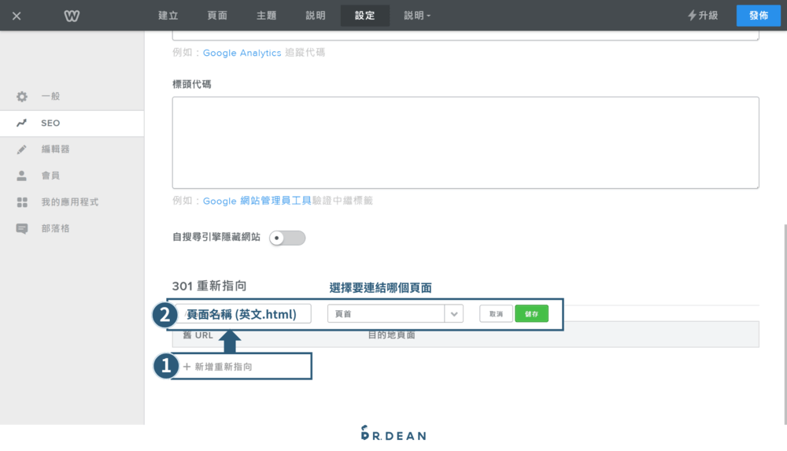Select the 説明 tab next to 主題
Screen dimensions: 787x451
pos(316,16)
